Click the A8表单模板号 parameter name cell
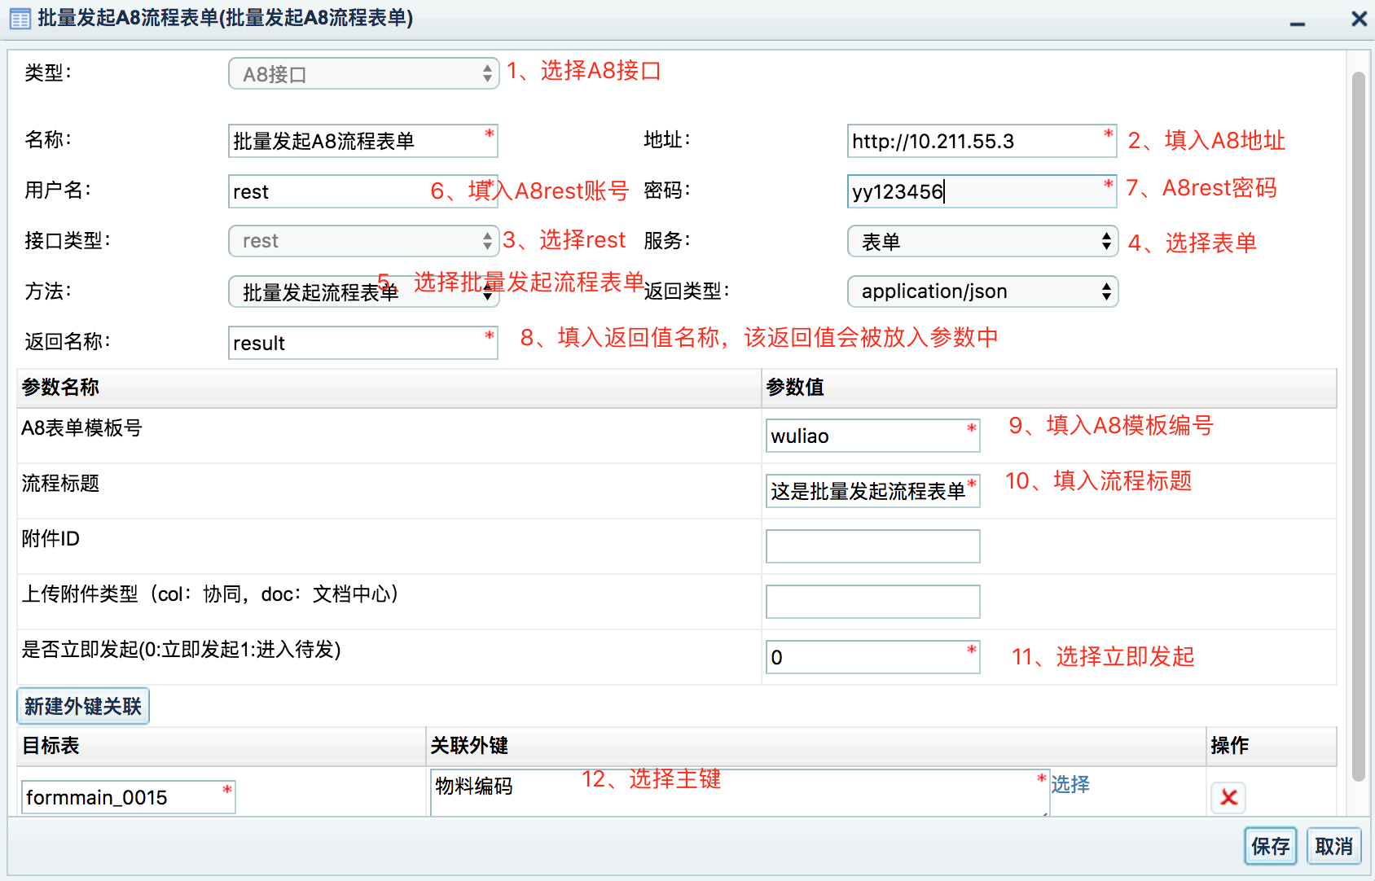1375x881 pixels. coord(389,436)
